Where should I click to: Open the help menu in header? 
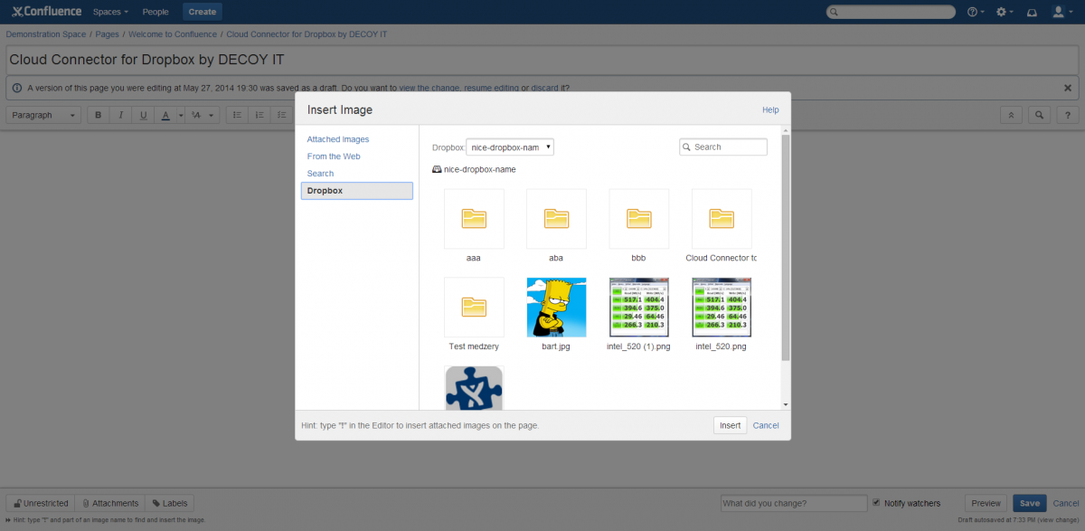click(975, 12)
